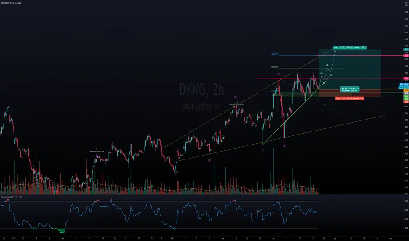This screenshot has height=241, width=409.
Task: Select the purple (A) wave label
Action: coord(209,161)
